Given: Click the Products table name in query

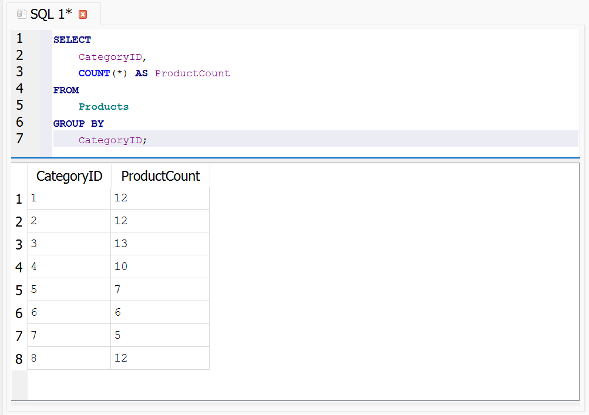Looking at the screenshot, I should point(103,107).
